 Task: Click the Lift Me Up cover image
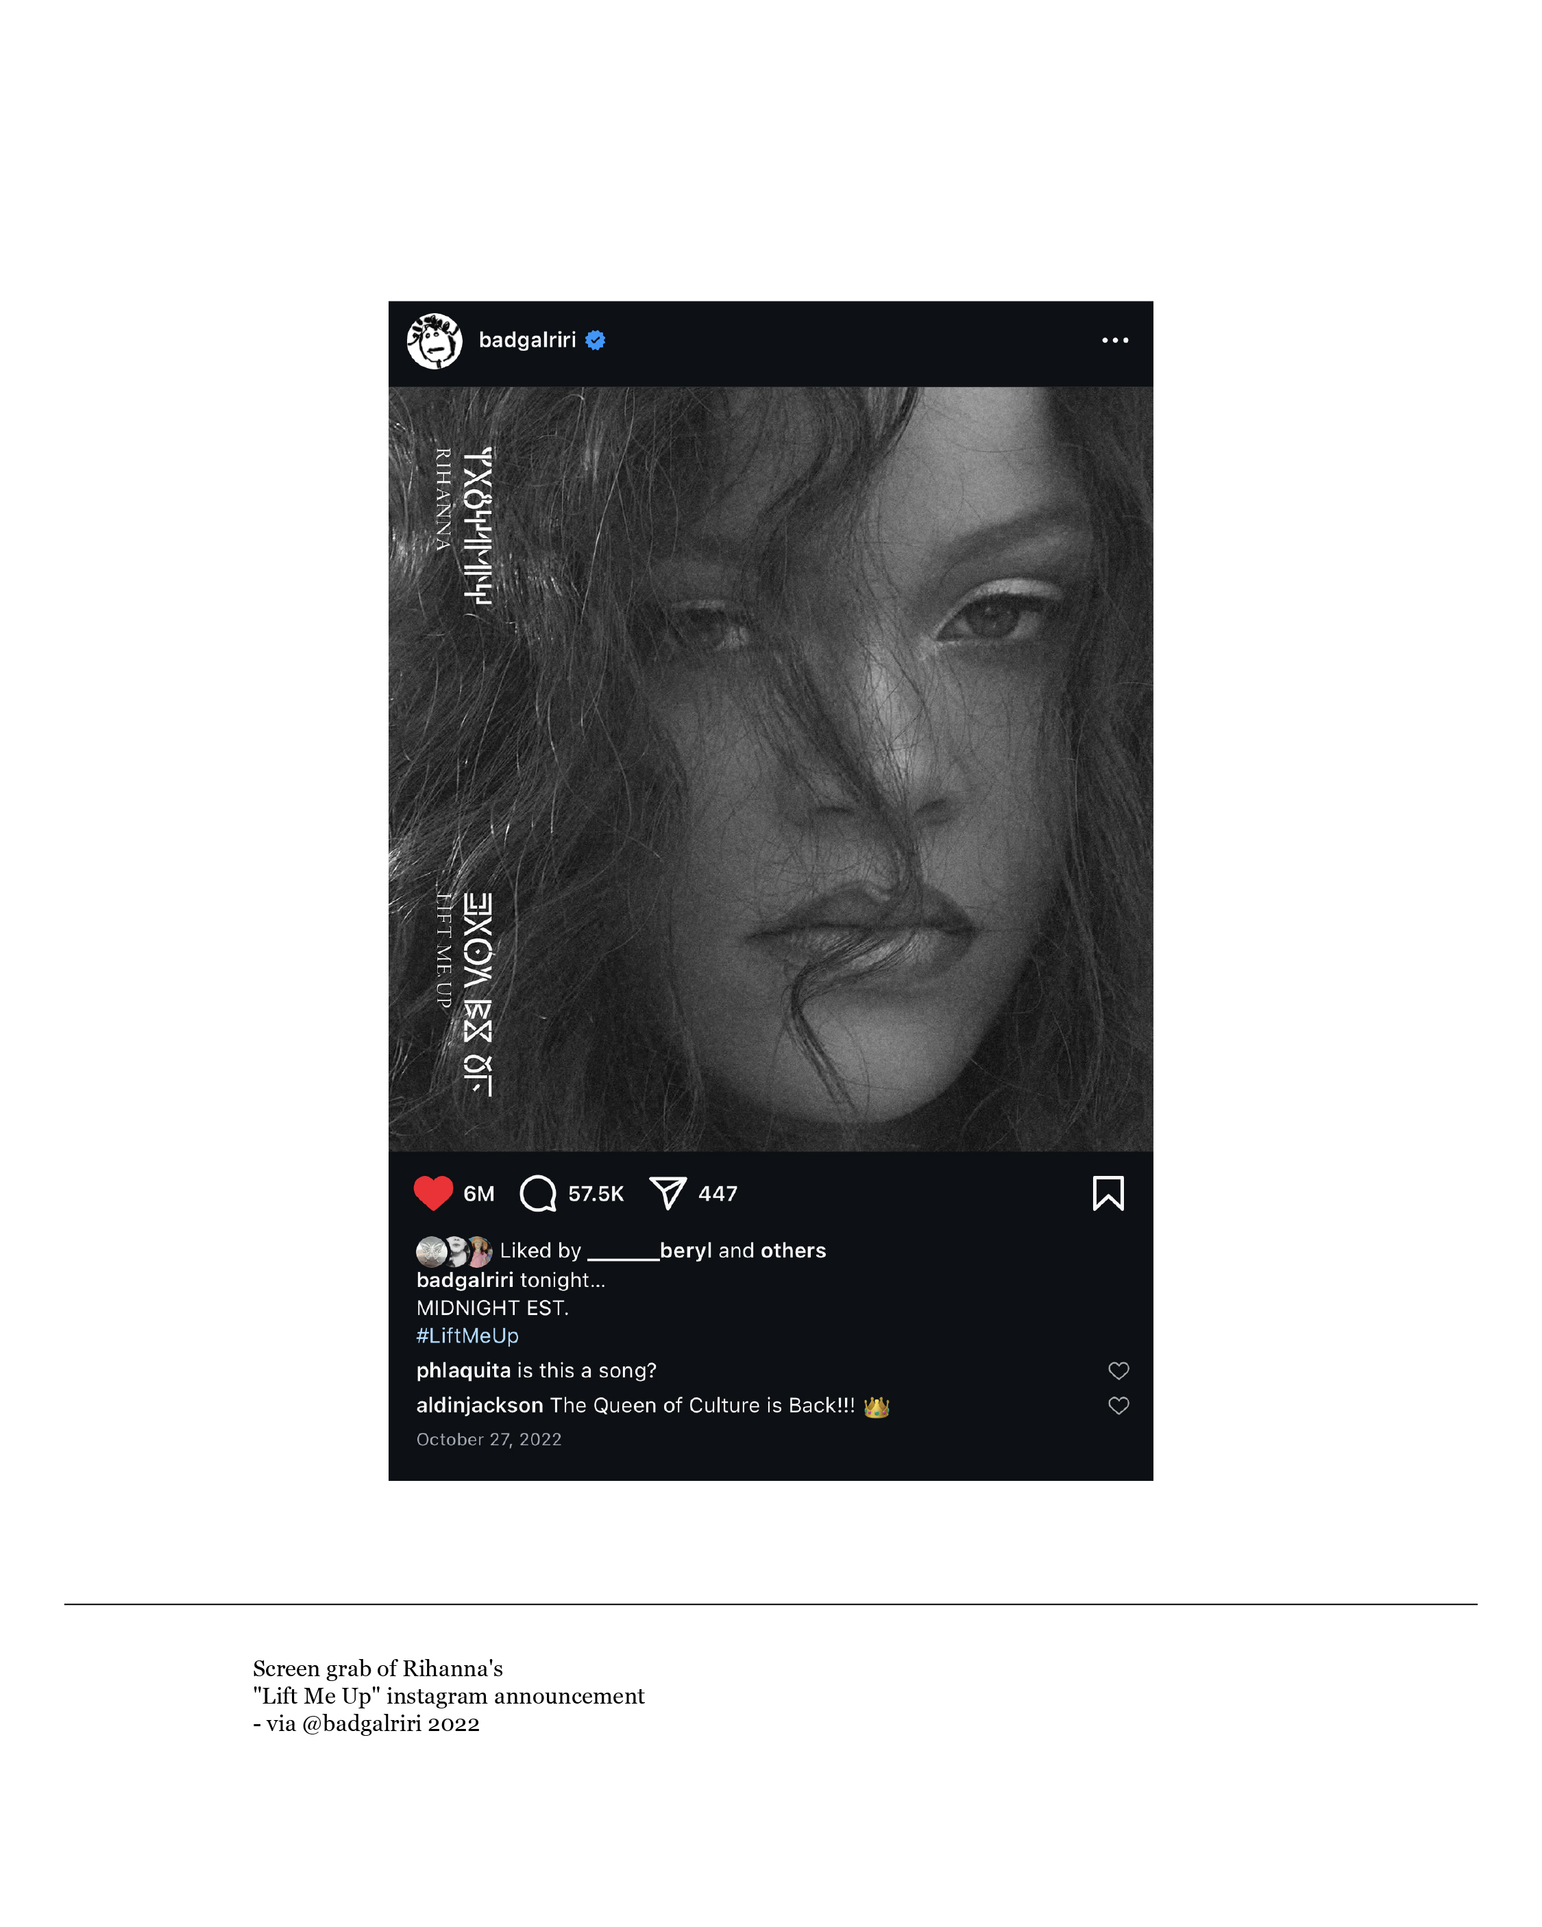[770, 769]
